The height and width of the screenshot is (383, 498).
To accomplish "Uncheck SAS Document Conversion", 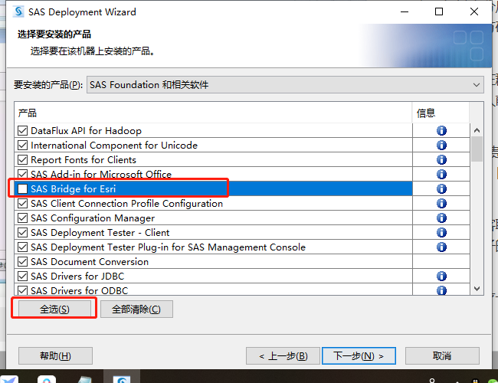I will point(22,262).
